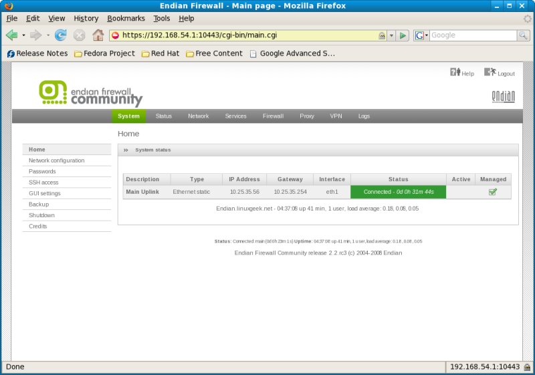Click the Endian Firewall Community logo
The height and width of the screenshot is (375, 535).
click(x=91, y=94)
